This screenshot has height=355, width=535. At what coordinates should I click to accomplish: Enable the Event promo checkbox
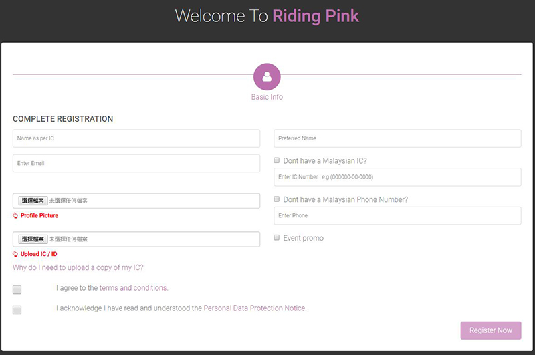[277, 237]
